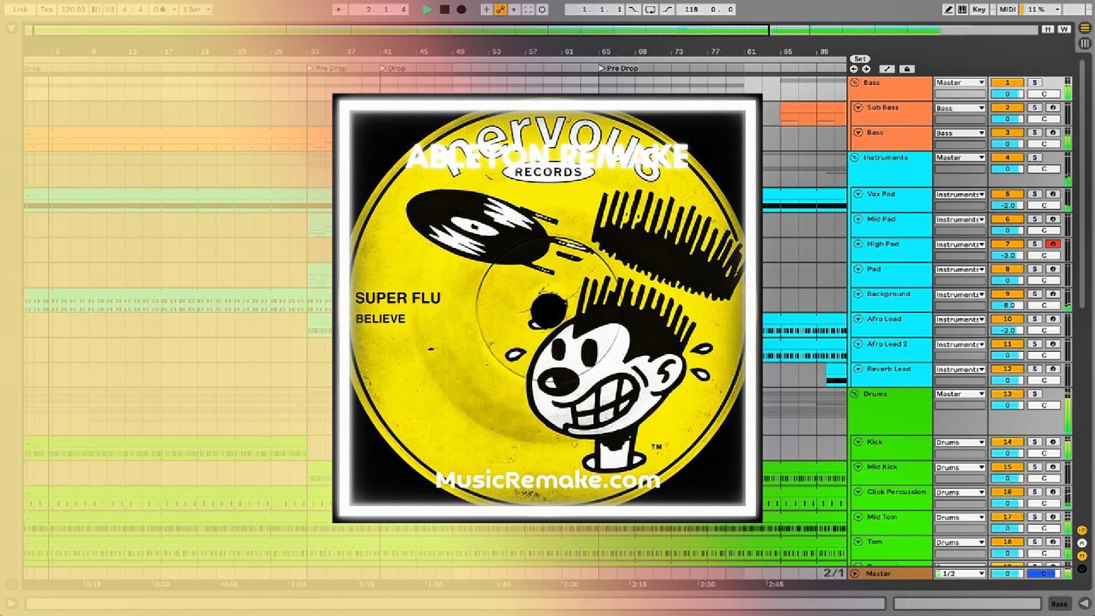Toggle the Punch-Out switch icon
1095x616 pixels.
[667, 9]
